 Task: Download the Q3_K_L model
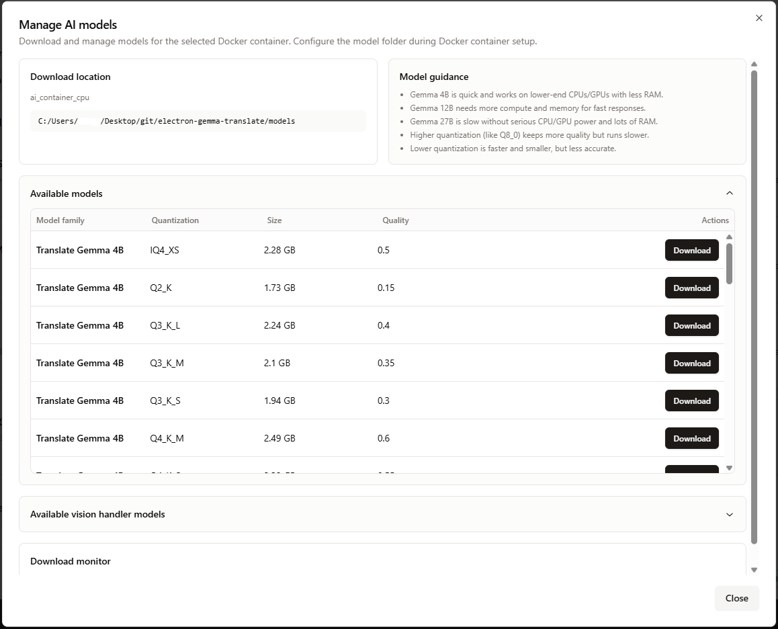pos(691,325)
